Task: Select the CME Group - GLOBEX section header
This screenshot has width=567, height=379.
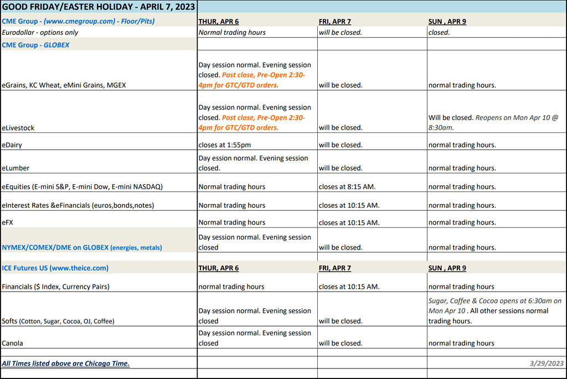Action: (x=36, y=45)
